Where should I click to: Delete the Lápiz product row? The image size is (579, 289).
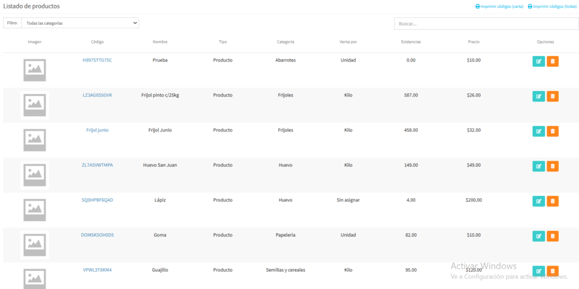552,202
